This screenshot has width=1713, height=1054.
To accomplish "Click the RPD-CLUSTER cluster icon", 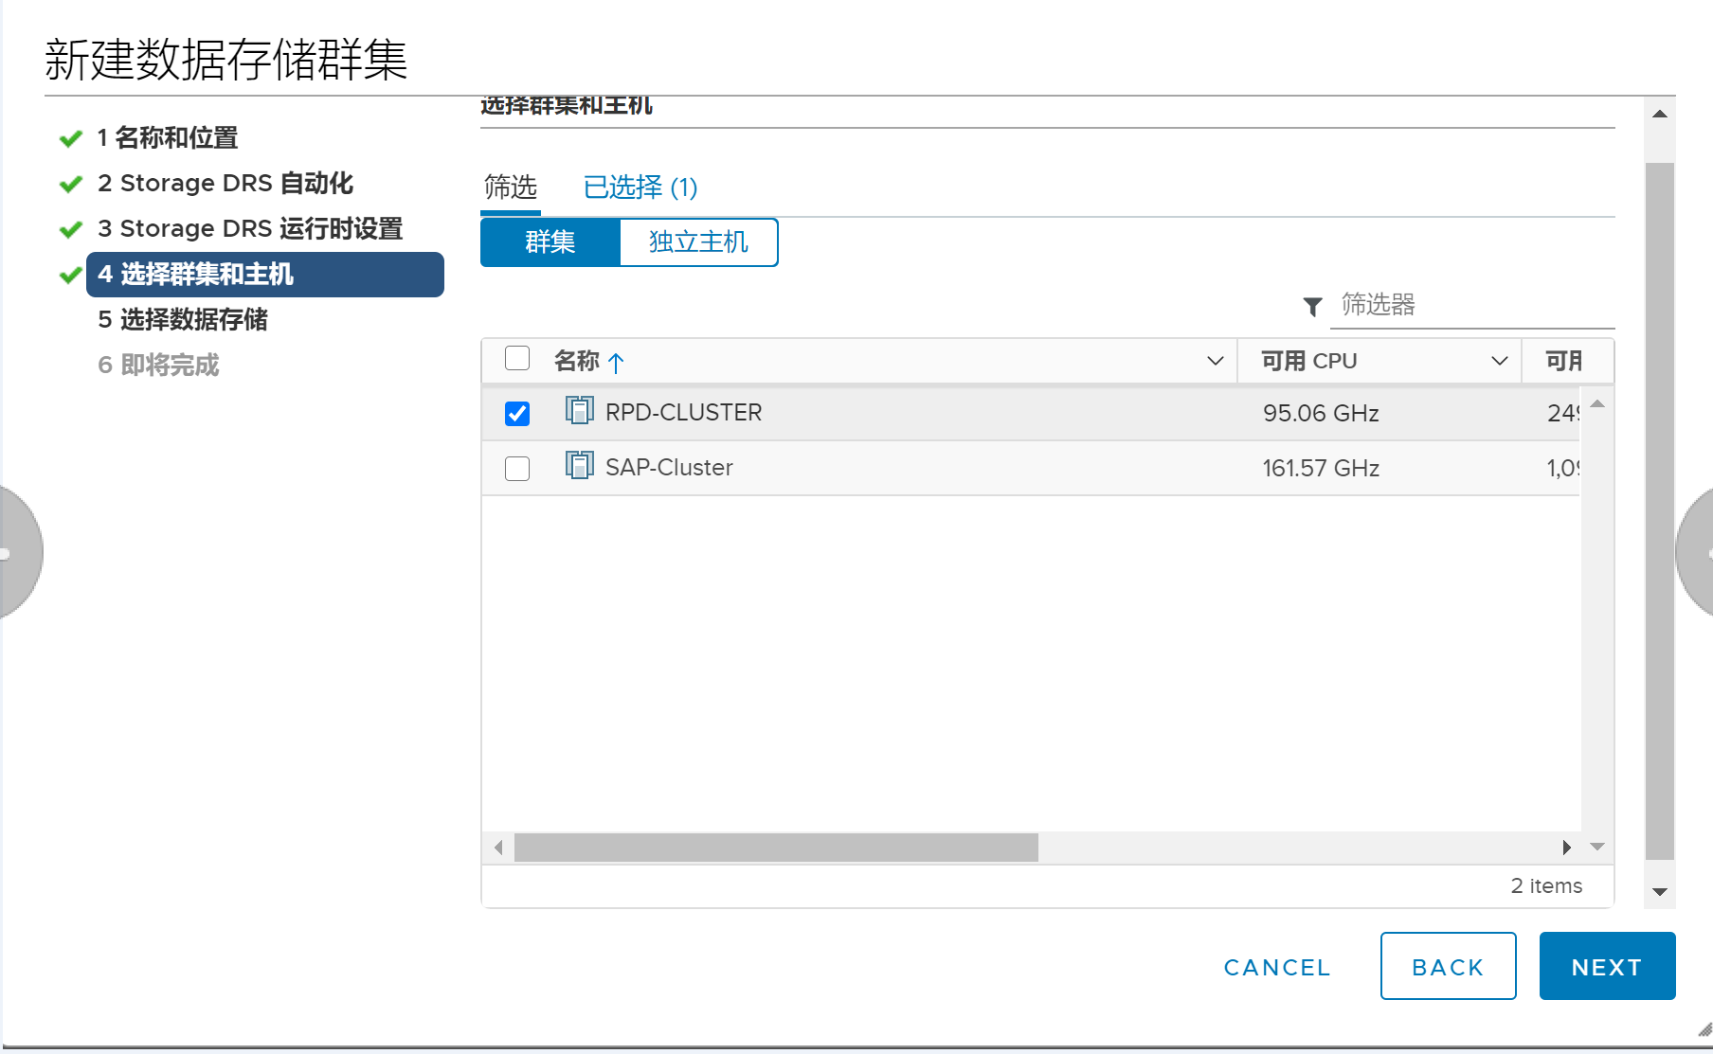I will coord(578,412).
